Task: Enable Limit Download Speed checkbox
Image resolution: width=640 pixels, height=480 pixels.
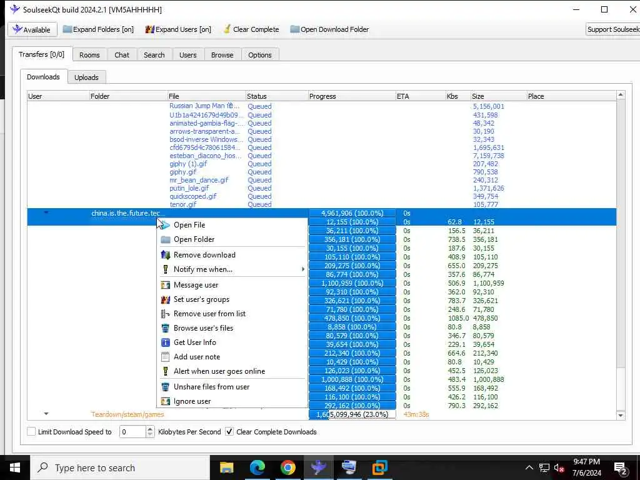Action: pyautogui.click(x=31, y=431)
